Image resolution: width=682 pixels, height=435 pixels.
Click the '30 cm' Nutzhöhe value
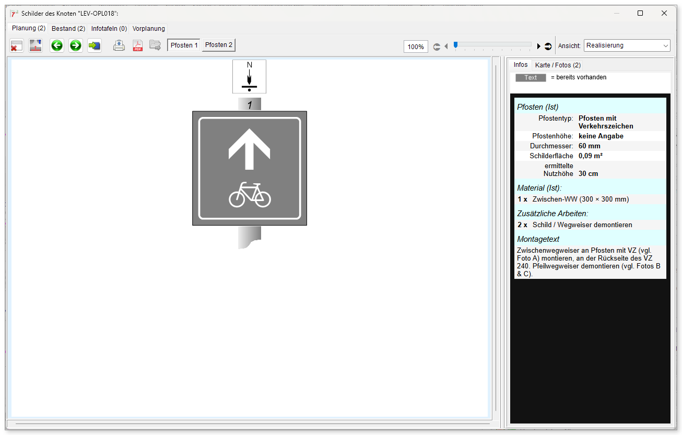point(589,174)
